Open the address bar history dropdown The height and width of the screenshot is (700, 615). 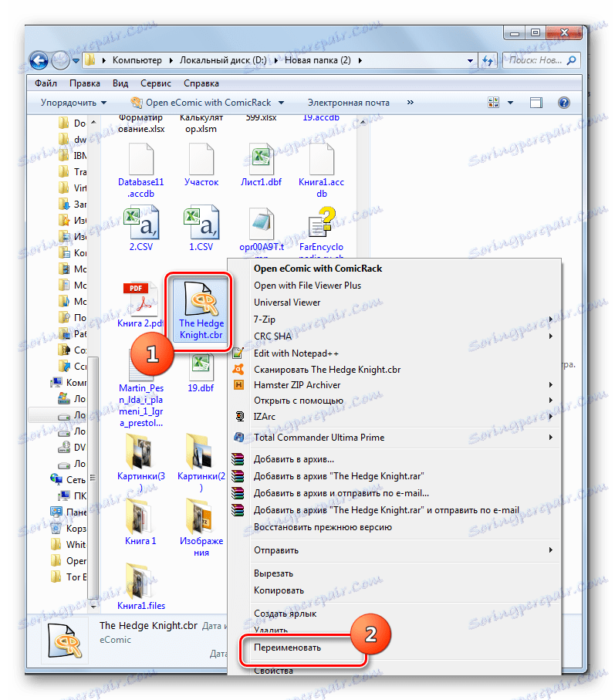point(470,61)
